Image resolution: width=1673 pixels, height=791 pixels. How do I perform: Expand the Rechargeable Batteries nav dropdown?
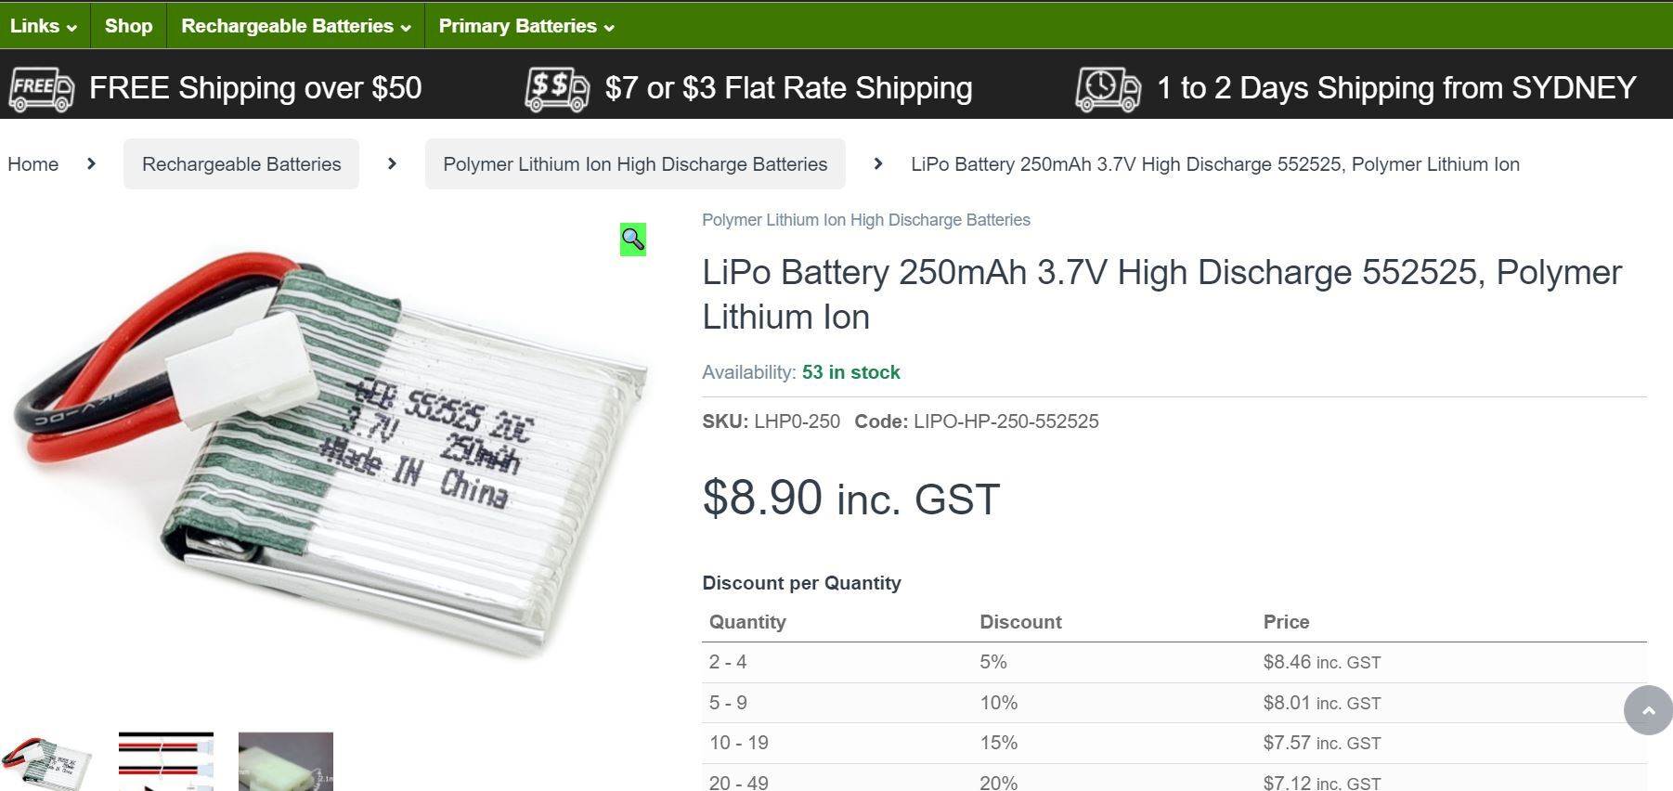tap(295, 26)
